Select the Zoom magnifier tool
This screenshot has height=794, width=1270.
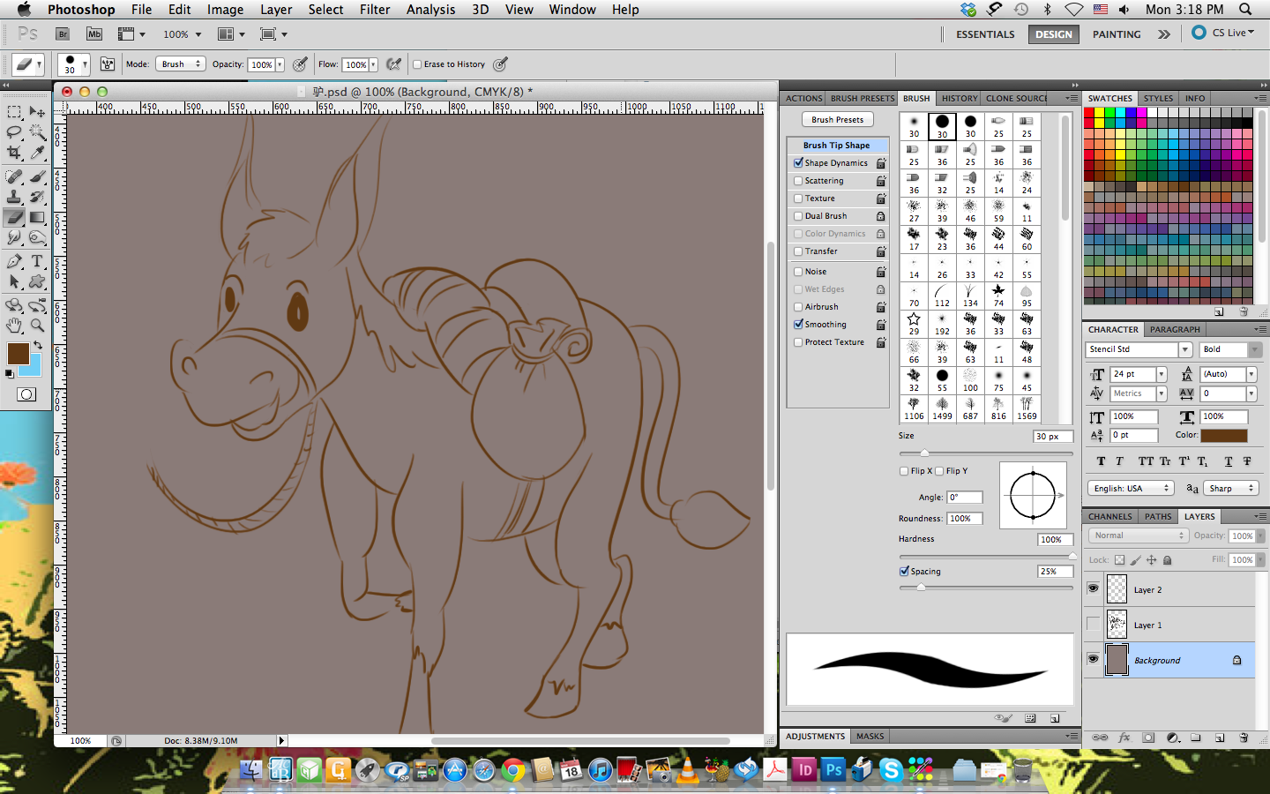pos(37,326)
